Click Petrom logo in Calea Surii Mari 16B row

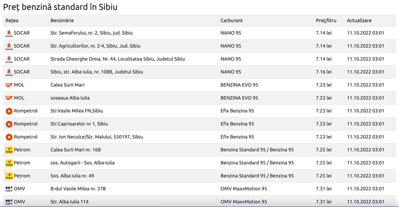[x=9, y=150]
